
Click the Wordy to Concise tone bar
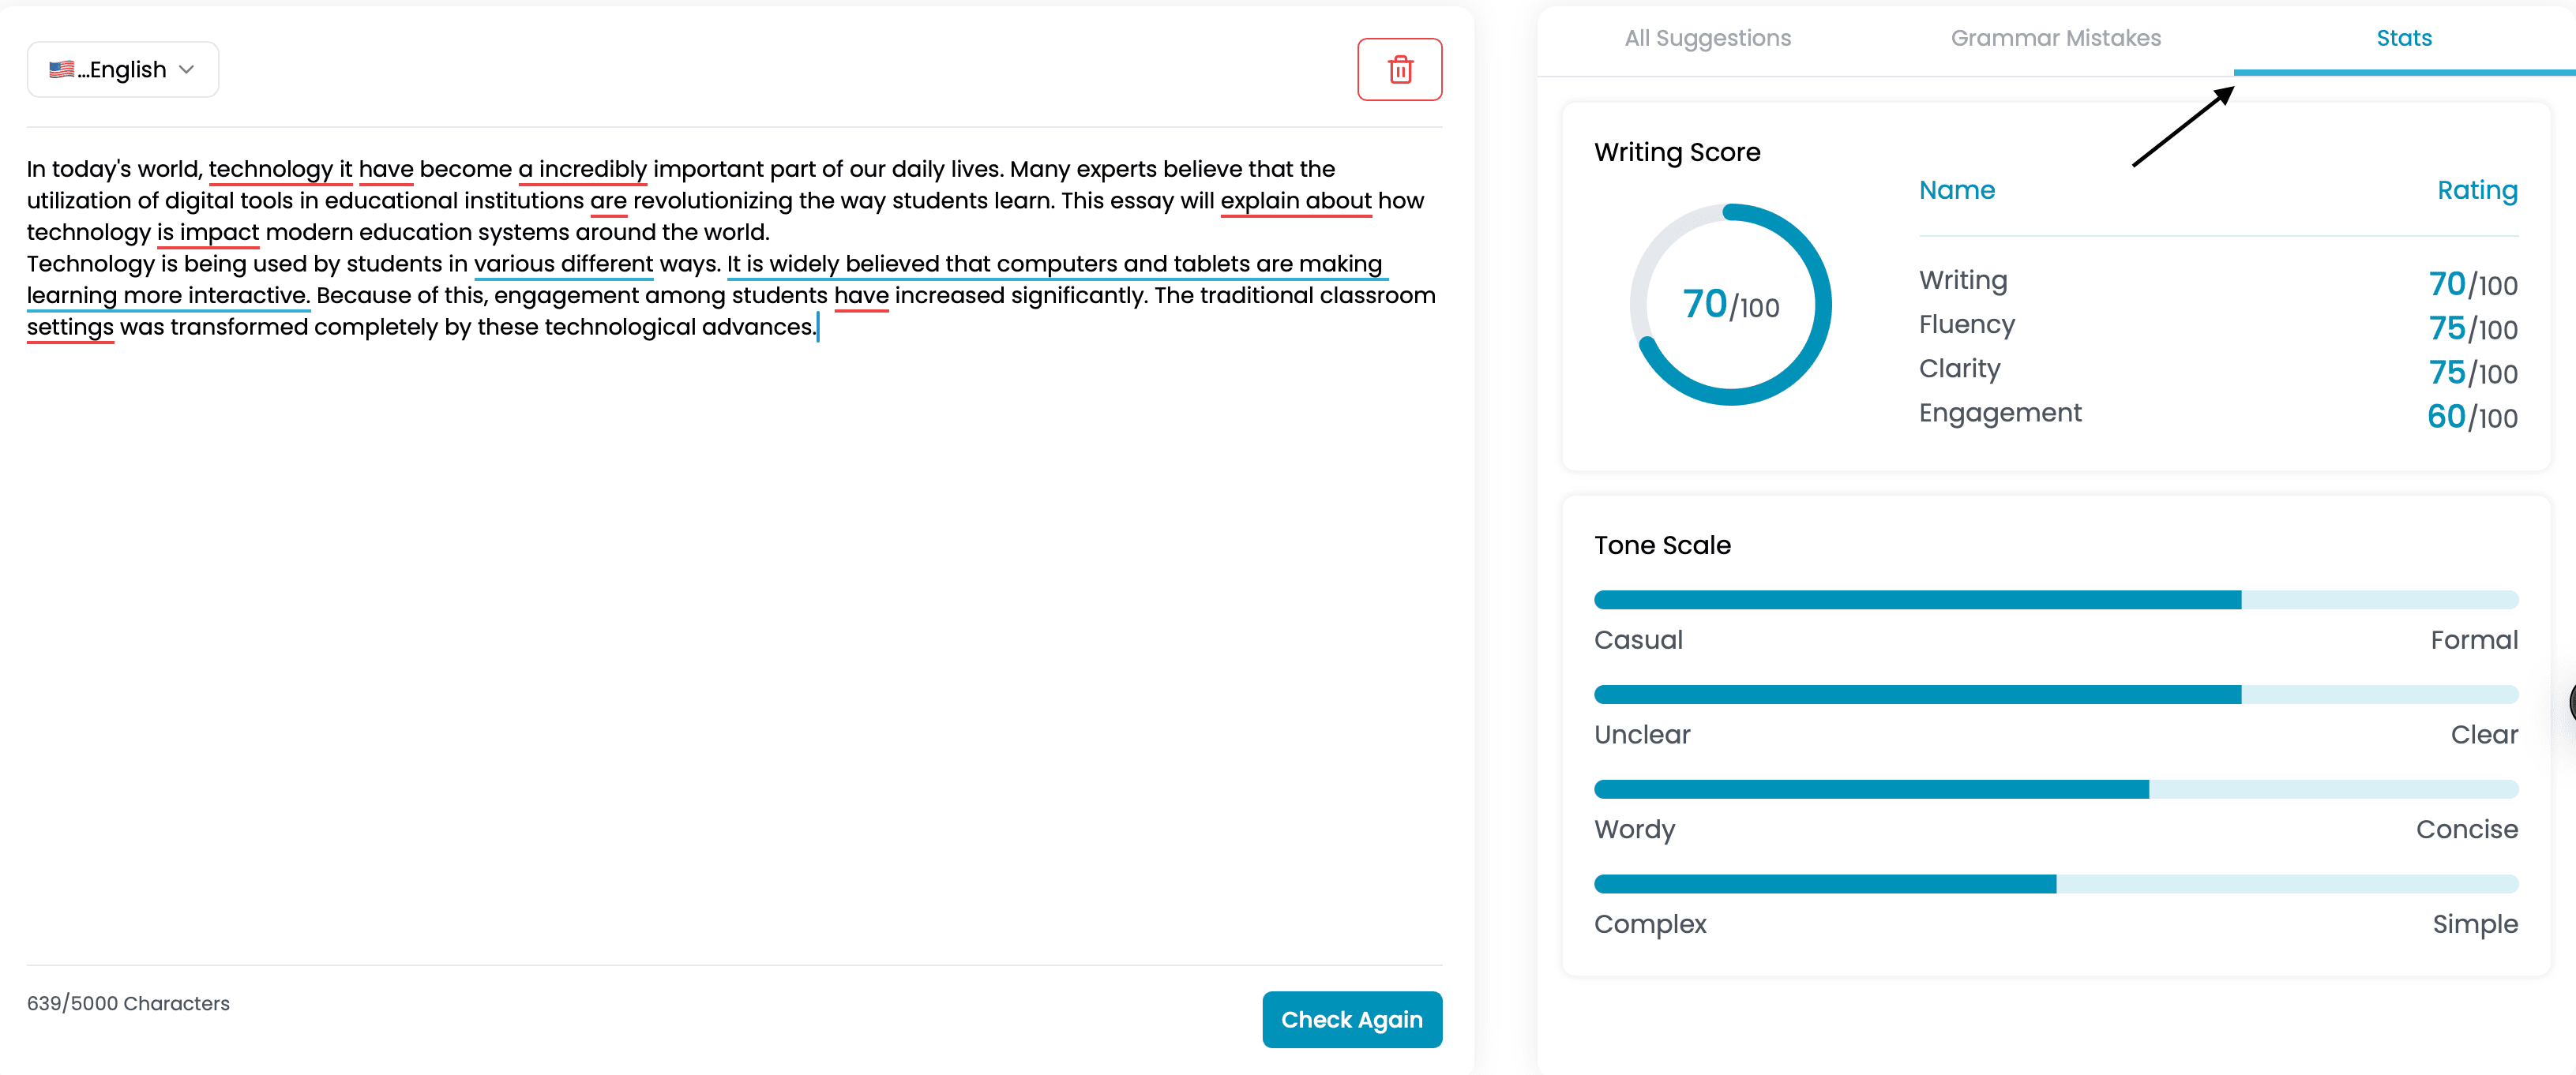point(2056,789)
